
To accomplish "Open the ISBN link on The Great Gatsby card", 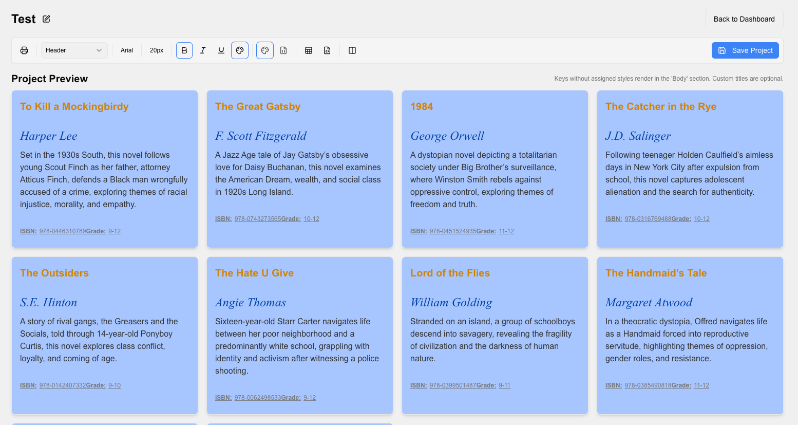I will [257, 218].
